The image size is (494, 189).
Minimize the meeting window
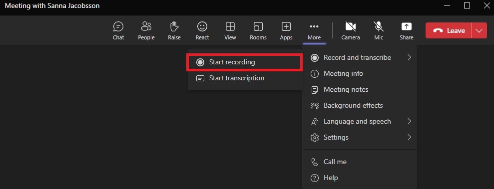[x=447, y=5]
